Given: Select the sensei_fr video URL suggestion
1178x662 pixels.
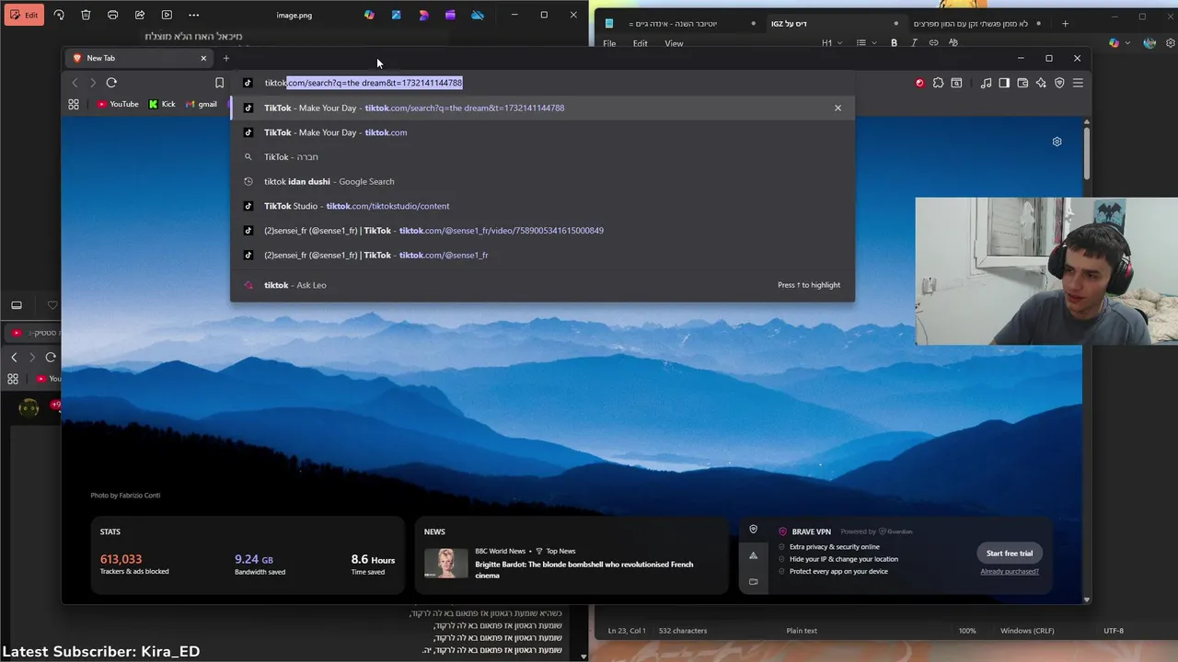Looking at the screenshot, I should coord(542,230).
